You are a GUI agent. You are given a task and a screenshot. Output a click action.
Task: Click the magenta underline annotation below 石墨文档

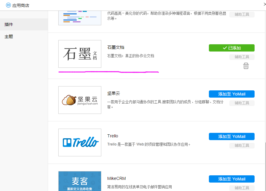point(108,72)
